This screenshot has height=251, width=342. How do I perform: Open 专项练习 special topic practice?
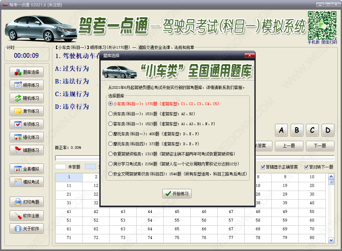pyautogui.click(x=27, y=124)
